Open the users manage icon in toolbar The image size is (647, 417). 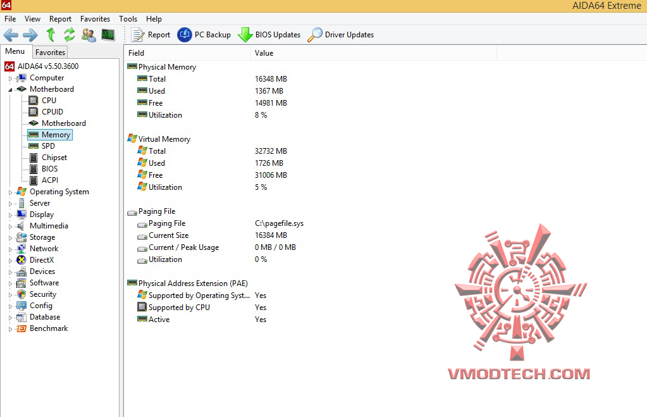pos(89,35)
